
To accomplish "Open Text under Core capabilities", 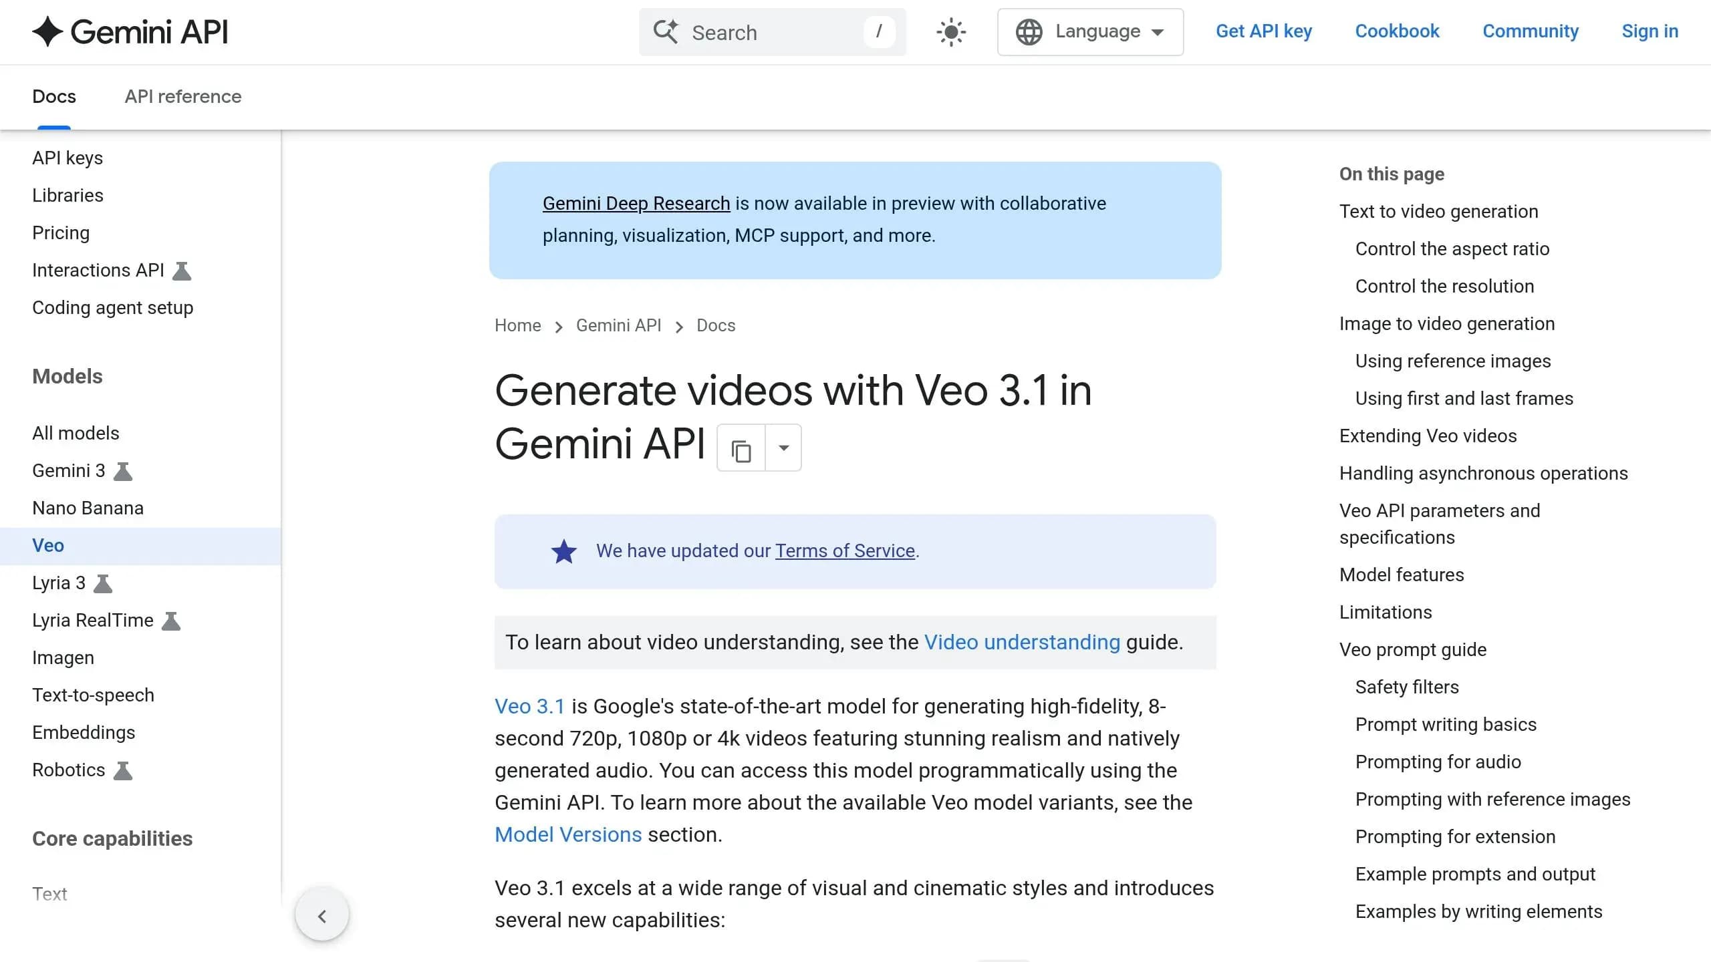I will [x=49, y=895].
